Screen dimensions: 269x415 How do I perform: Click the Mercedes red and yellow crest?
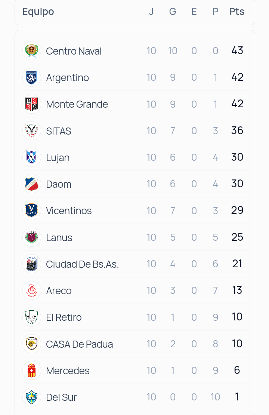click(32, 371)
